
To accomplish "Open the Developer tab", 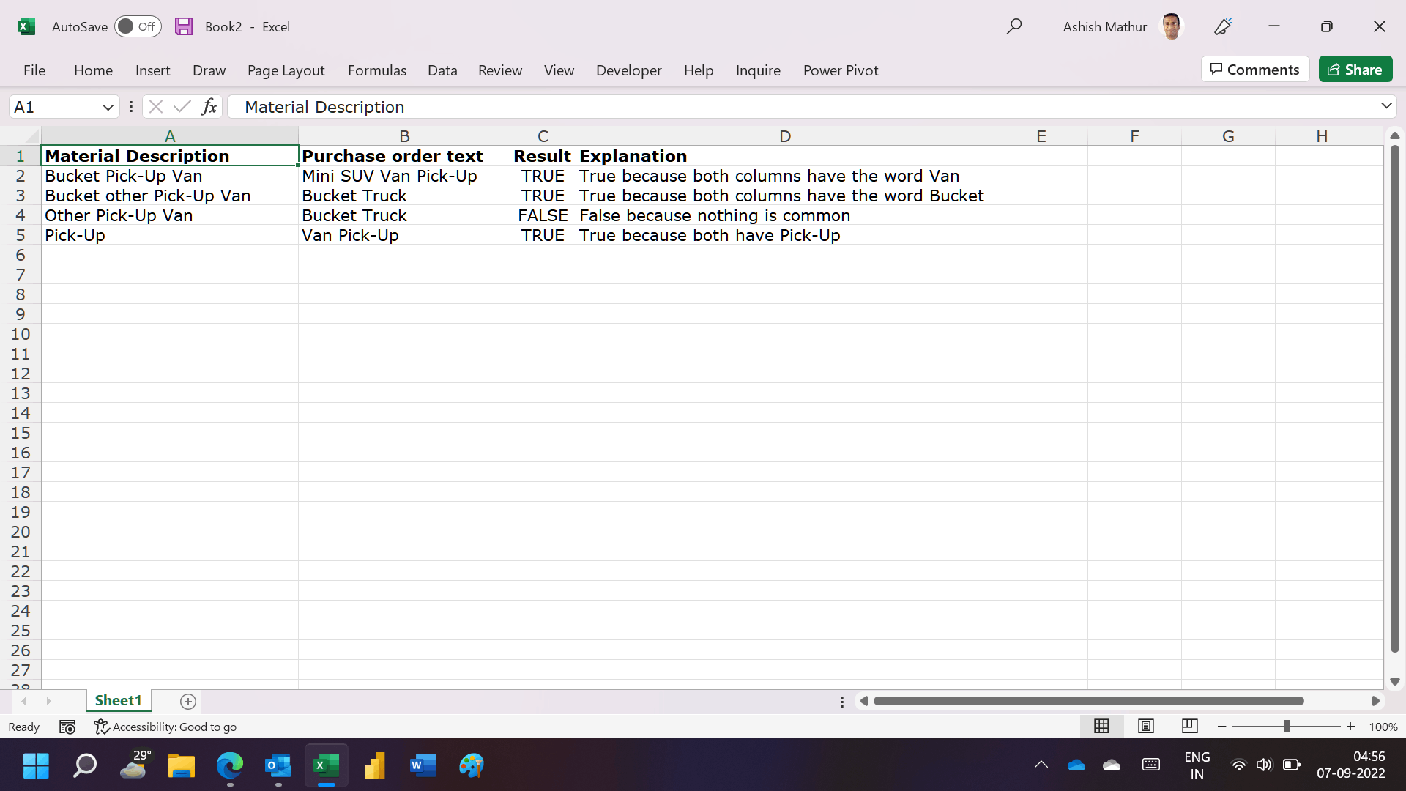I will (x=628, y=70).
